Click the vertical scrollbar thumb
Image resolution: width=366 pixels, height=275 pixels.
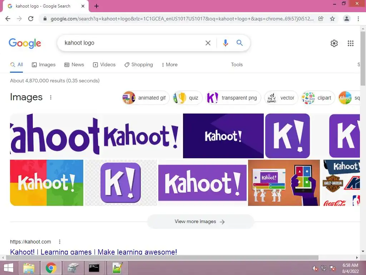click(x=363, y=58)
